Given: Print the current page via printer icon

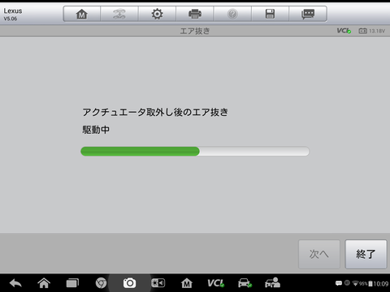Looking at the screenshot, I should coord(195,14).
